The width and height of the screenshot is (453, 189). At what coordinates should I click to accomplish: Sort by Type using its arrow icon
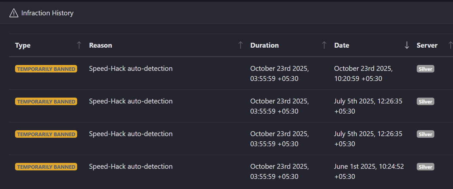79,45
